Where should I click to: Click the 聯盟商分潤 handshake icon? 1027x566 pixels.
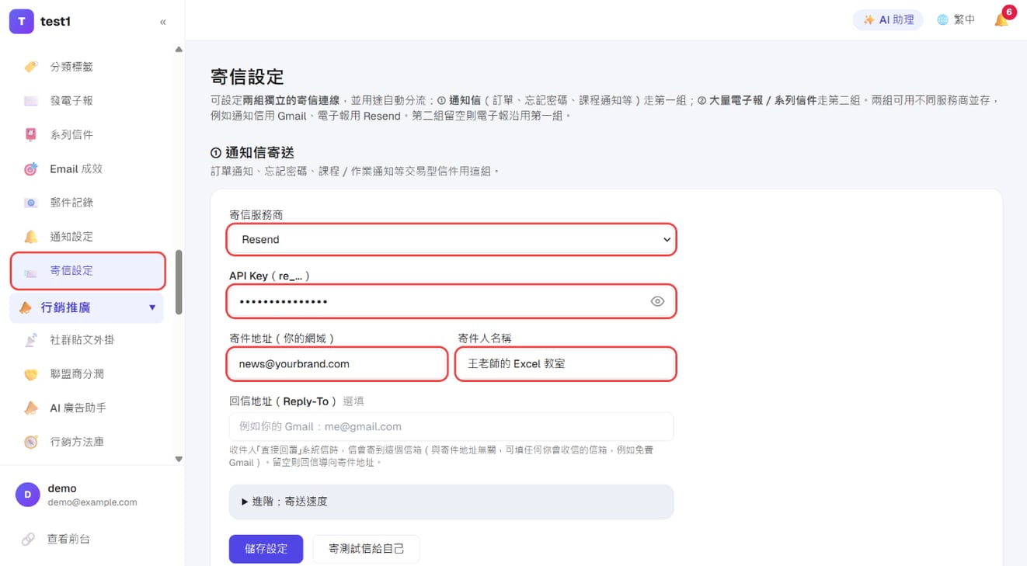tap(31, 374)
